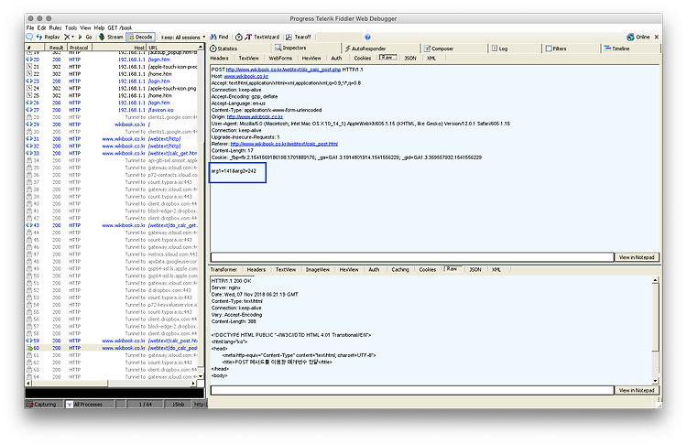Click session list vertical scrollbar down arrow
Screen dimensions: 687x444
[201, 376]
